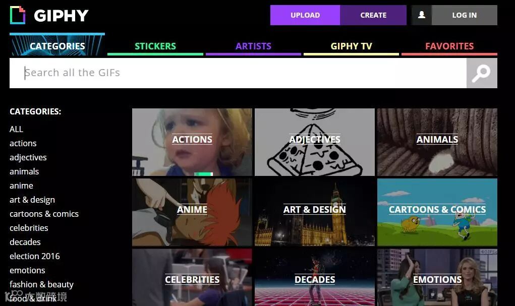This screenshot has width=515, height=306.
Task: Click the Upload button
Action: tap(305, 15)
